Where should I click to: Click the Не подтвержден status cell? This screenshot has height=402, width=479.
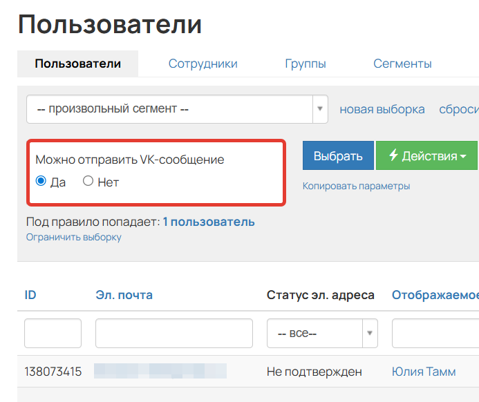click(x=314, y=372)
